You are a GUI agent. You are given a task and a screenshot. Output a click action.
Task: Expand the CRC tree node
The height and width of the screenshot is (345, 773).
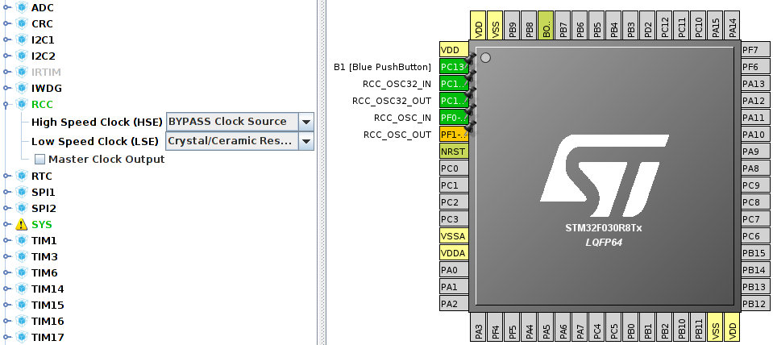pyautogui.click(x=6, y=23)
